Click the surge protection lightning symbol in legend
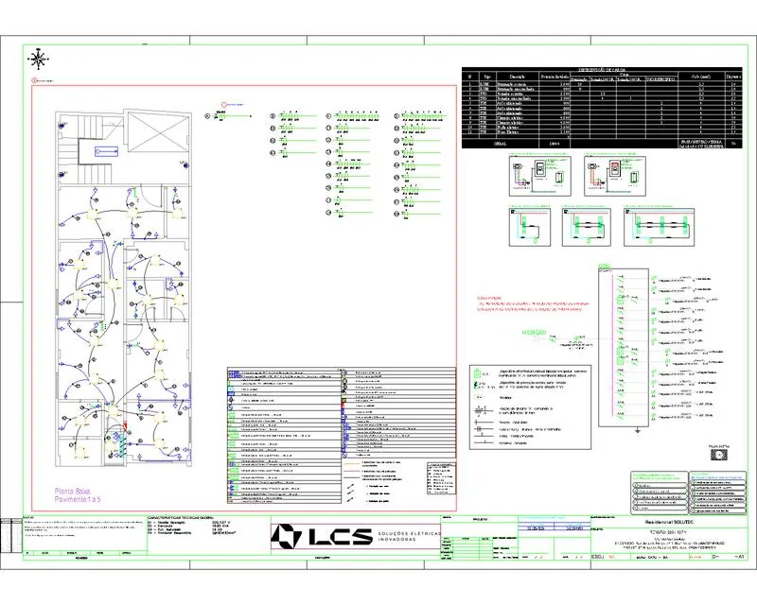This screenshot has width=757, height=605. pos(477,386)
